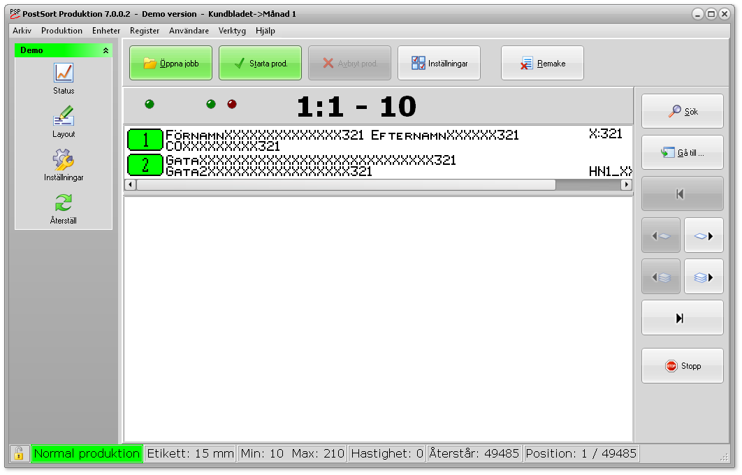The height and width of the screenshot is (475, 742).
Task: Open the Layout editor icon
Action: coord(64,122)
